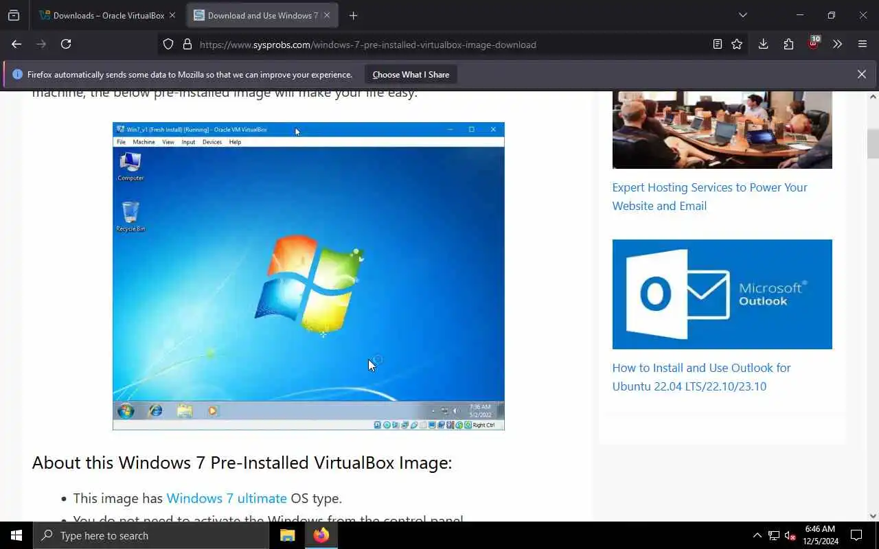
Task: Dismiss the Firefox data notification bar
Action: click(861, 74)
